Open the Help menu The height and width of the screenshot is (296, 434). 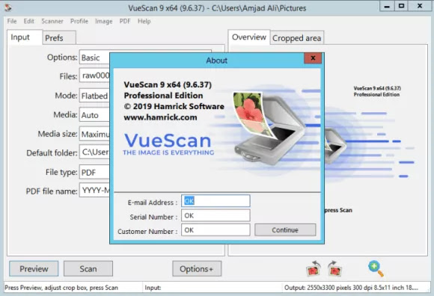(144, 21)
